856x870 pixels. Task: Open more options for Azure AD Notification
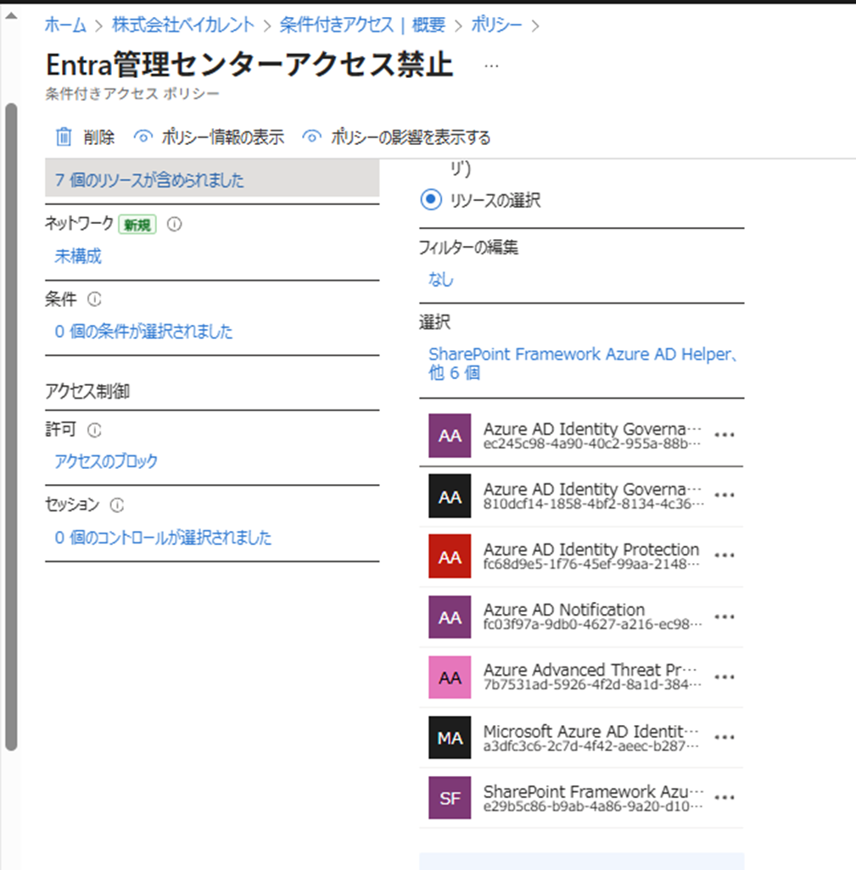click(x=725, y=617)
